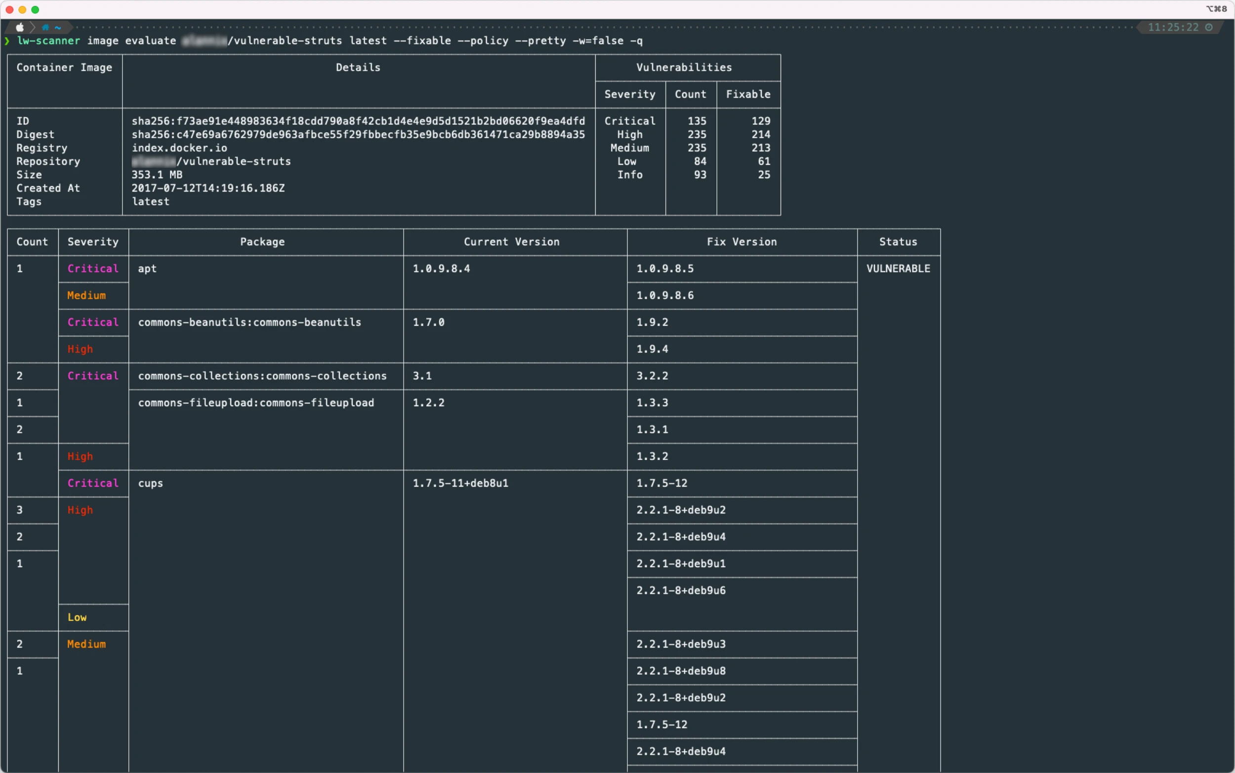The height and width of the screenshot is (773, 1235).
Task: Click the apt current version 1.0.9.8.4
Action: [x=441, y=269]
